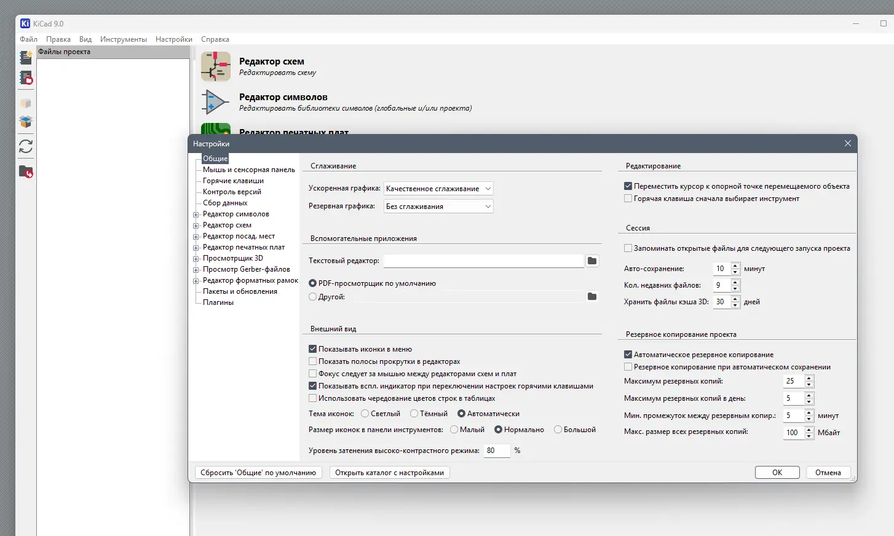Click the 'Текстовый редактор' path field

[483, 261]
